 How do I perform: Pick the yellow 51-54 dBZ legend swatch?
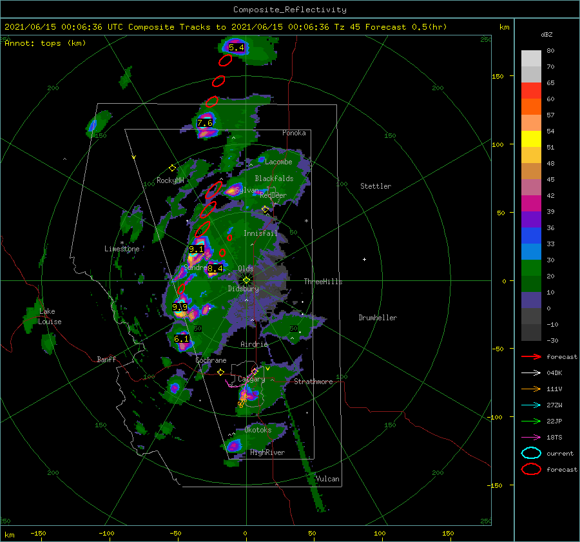pos(531,139)
